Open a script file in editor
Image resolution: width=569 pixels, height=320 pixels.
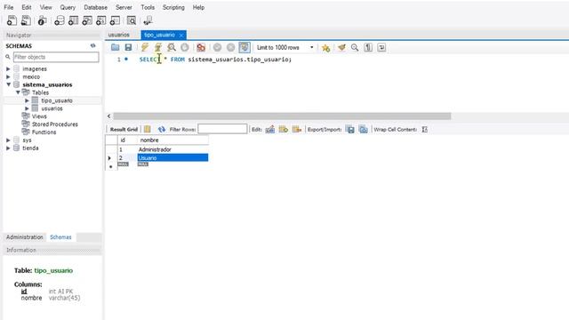coord(115,47)
